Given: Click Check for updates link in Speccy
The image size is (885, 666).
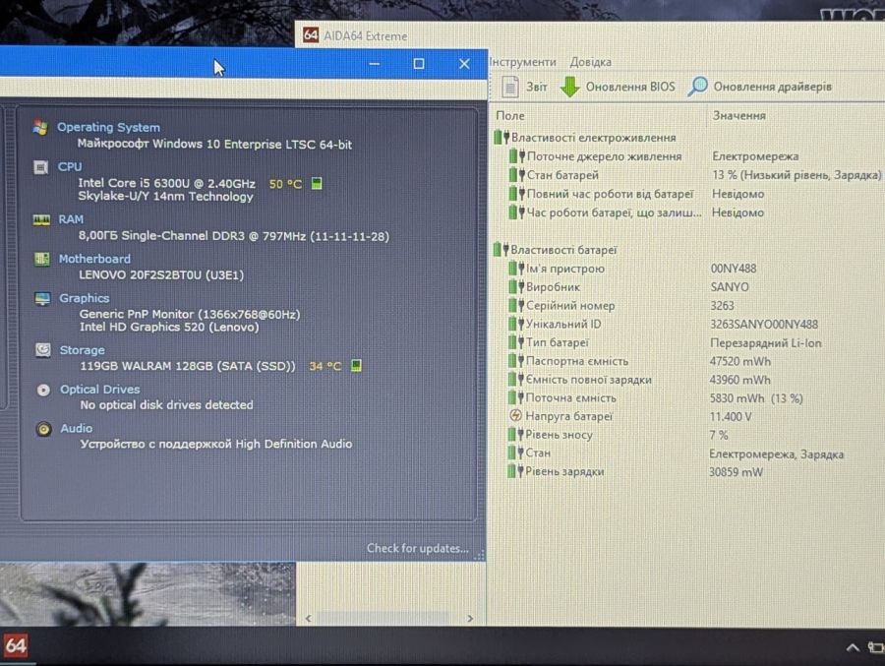Looking at the screenshot, I should pyautogui.click(x=418, y=548).
